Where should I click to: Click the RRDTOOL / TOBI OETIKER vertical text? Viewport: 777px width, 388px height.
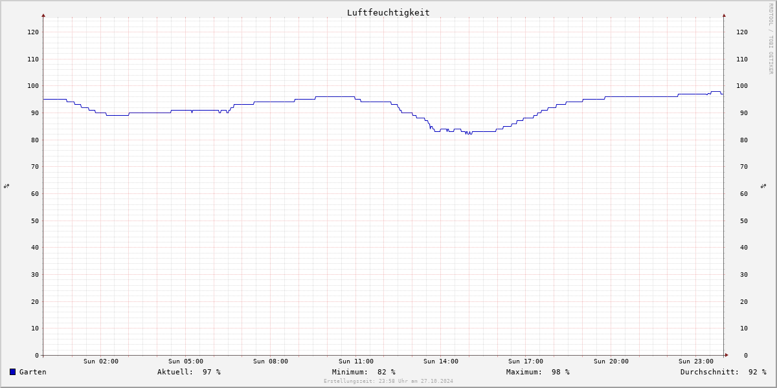(771, 39)
